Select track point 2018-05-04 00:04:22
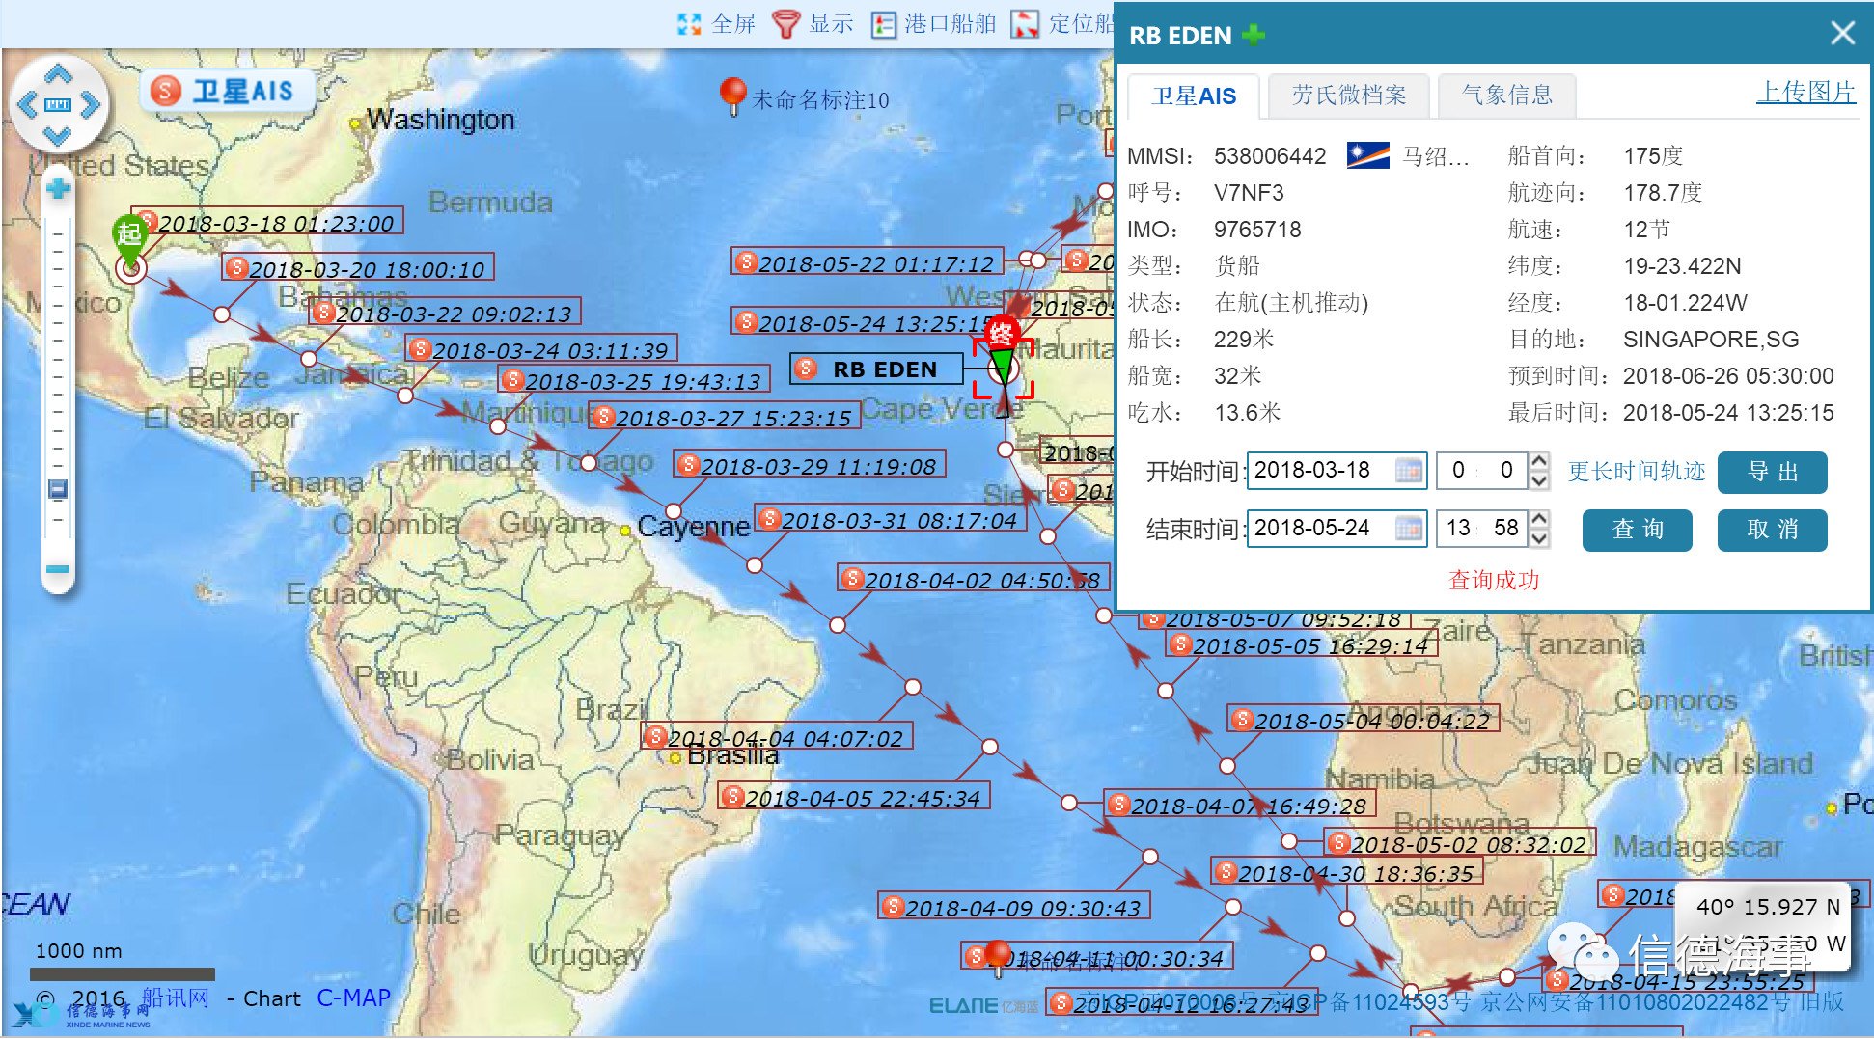 click(1364, 720)
